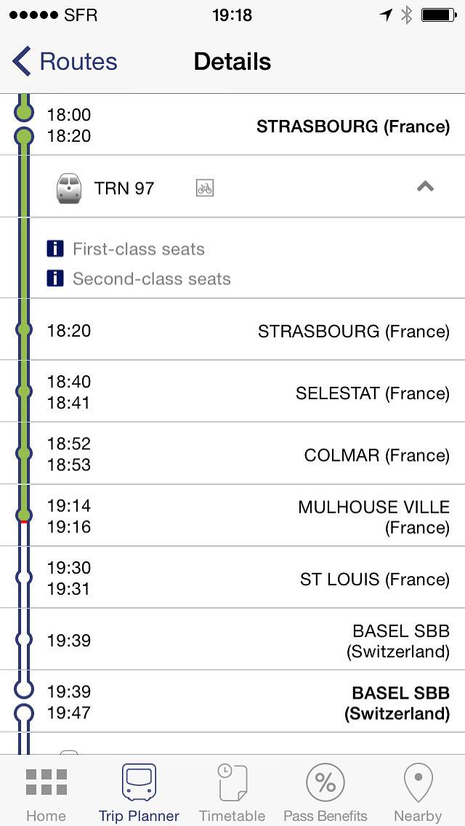Tap info icon beside First-class seats
Viewport: 465px width, 826px height.
(x=55, y=249)
